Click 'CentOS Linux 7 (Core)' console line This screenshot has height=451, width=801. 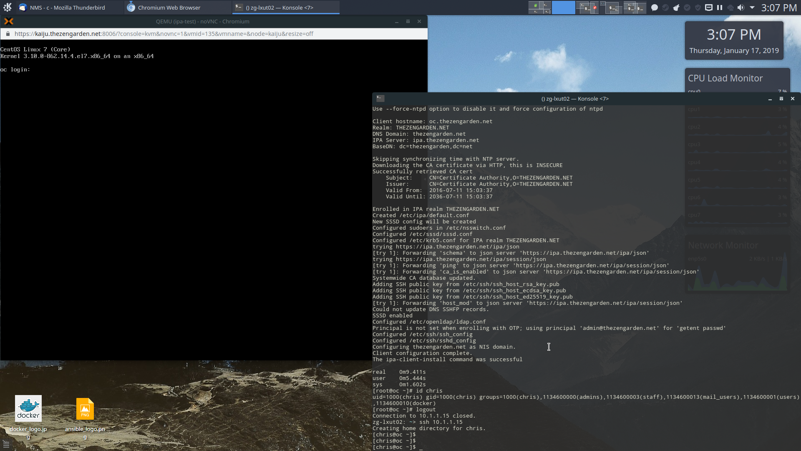[x=35, y=49]
